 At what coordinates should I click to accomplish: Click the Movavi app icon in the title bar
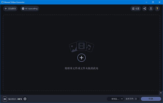coord(2,2)
